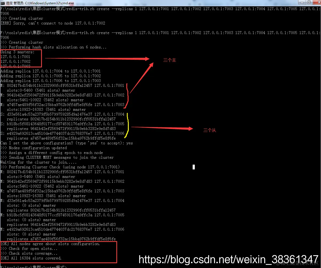Select 'Can I set the above configuration?' prompt

point(67,143)
